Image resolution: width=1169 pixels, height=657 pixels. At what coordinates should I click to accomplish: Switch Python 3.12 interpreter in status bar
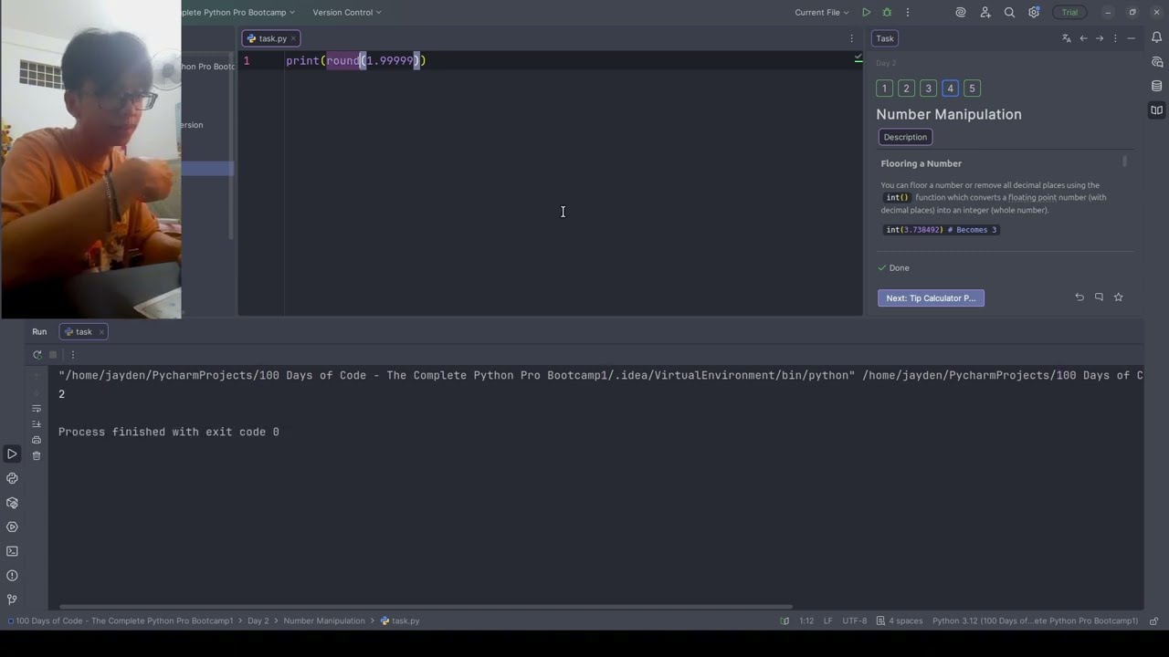coord(1035,620)
